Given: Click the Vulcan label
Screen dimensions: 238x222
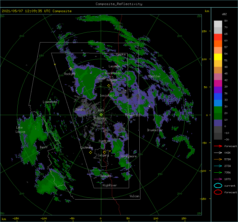Looking at the screenshot, I should [134, 196].
